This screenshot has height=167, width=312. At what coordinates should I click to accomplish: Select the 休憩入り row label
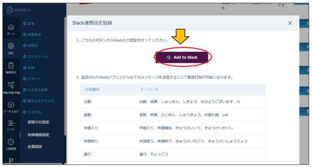point(91,128)
